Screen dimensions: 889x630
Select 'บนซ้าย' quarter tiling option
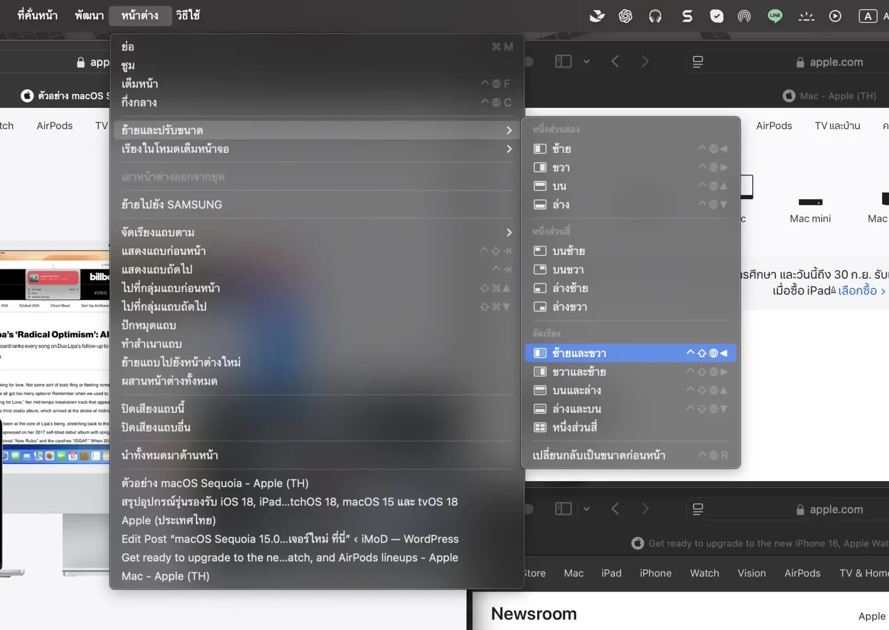point(569,251)
